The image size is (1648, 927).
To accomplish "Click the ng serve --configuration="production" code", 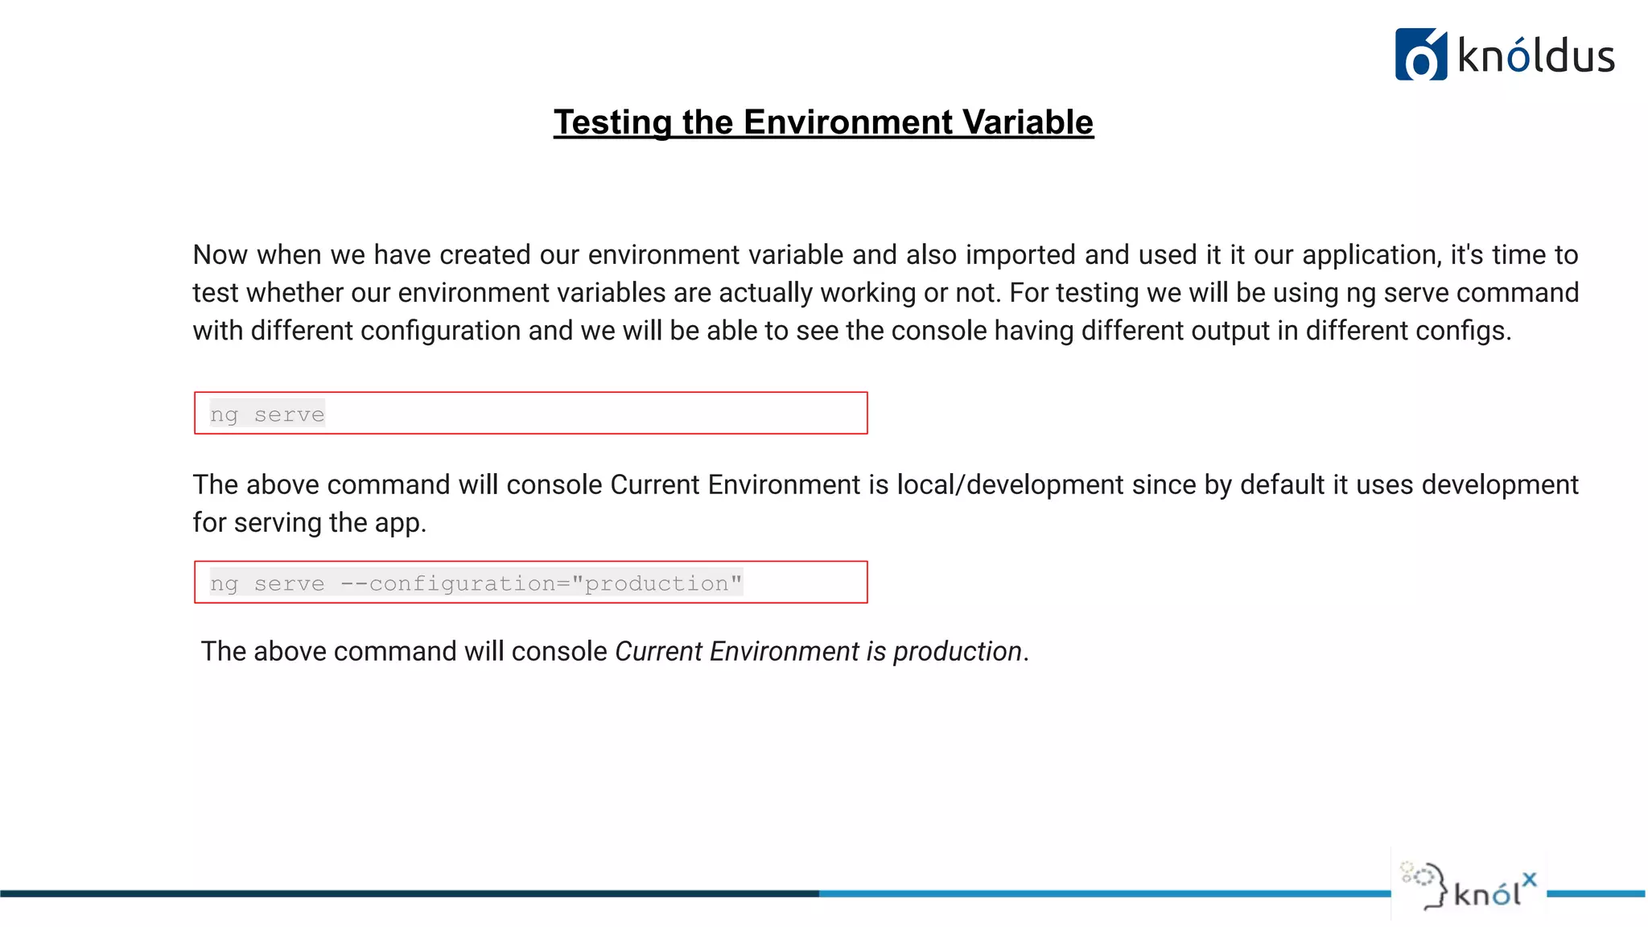I will (476, 583).
